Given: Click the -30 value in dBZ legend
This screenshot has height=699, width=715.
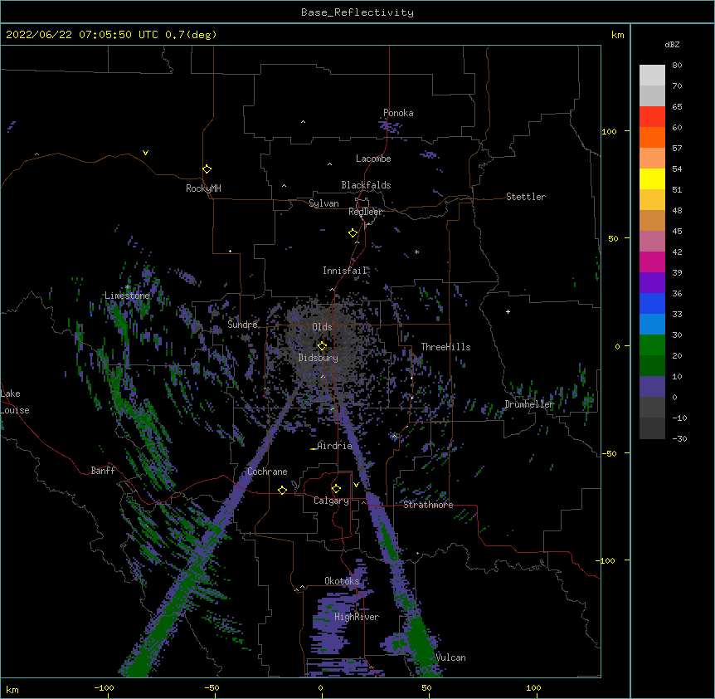Looking at the screenshot, I should (679, 438).
